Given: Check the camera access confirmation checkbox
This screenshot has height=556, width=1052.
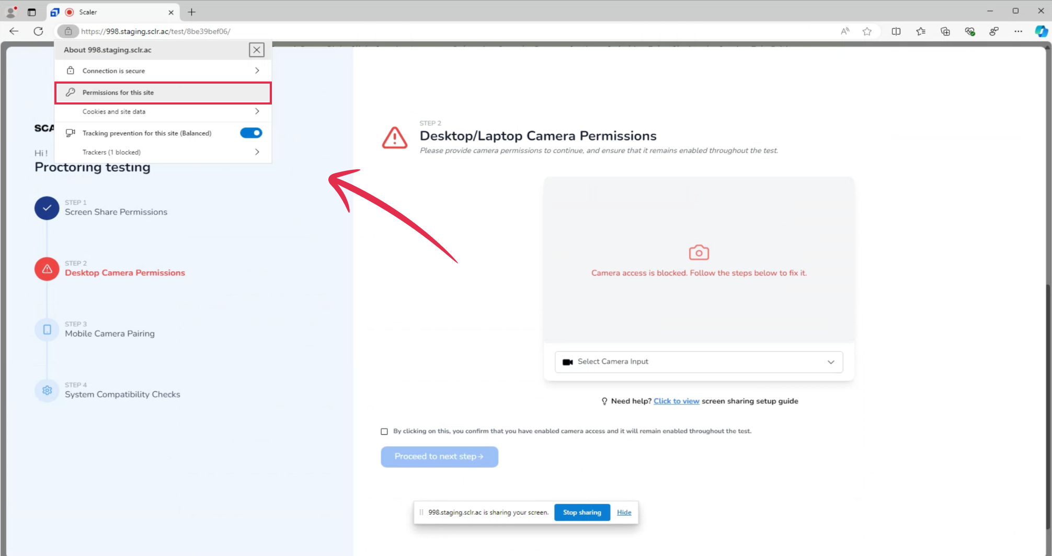Looking at the screenshot, I should pyautogui.click(x=384, y=431).
